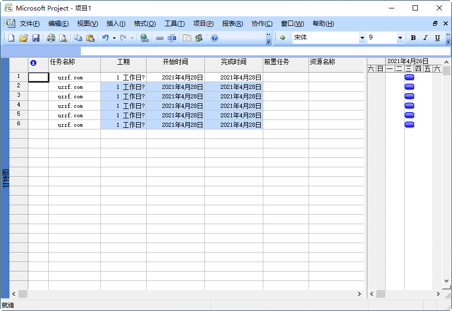Select row header number 6
452x311 pixels.
[x=19, y=124]
